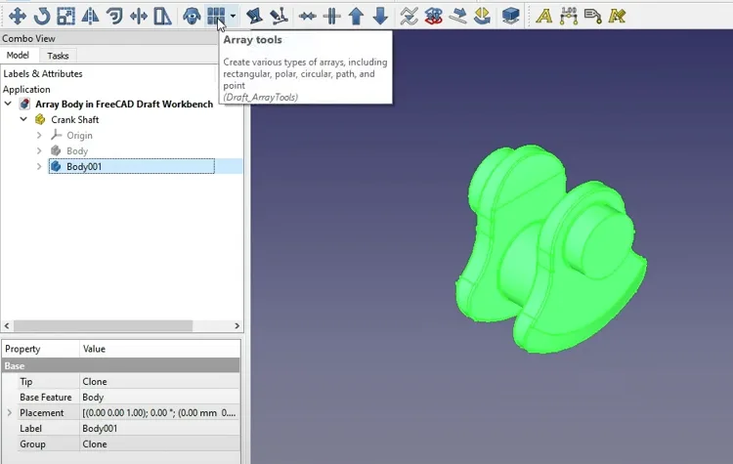733x464 pixels.
Task: Expand the Body001 tree node
Action: click(x=39, y=166)
